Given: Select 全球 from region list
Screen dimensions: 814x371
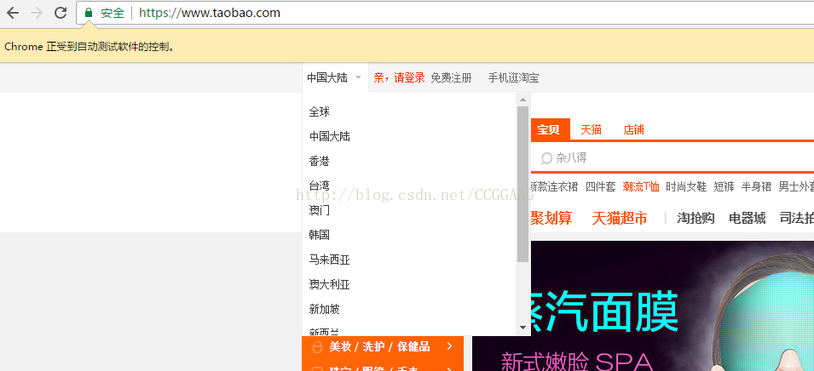Looking at the screenshot, I should tap(320, 111).
